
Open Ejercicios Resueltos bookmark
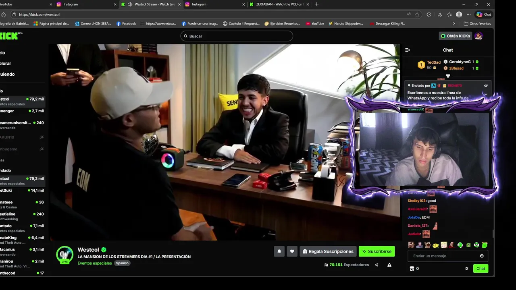282,23
